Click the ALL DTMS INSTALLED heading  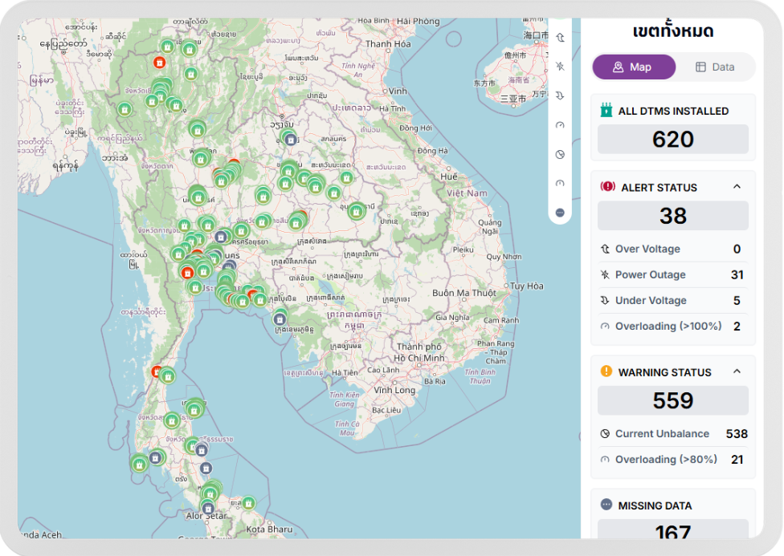pyautogui.click(x=673, y=111)
